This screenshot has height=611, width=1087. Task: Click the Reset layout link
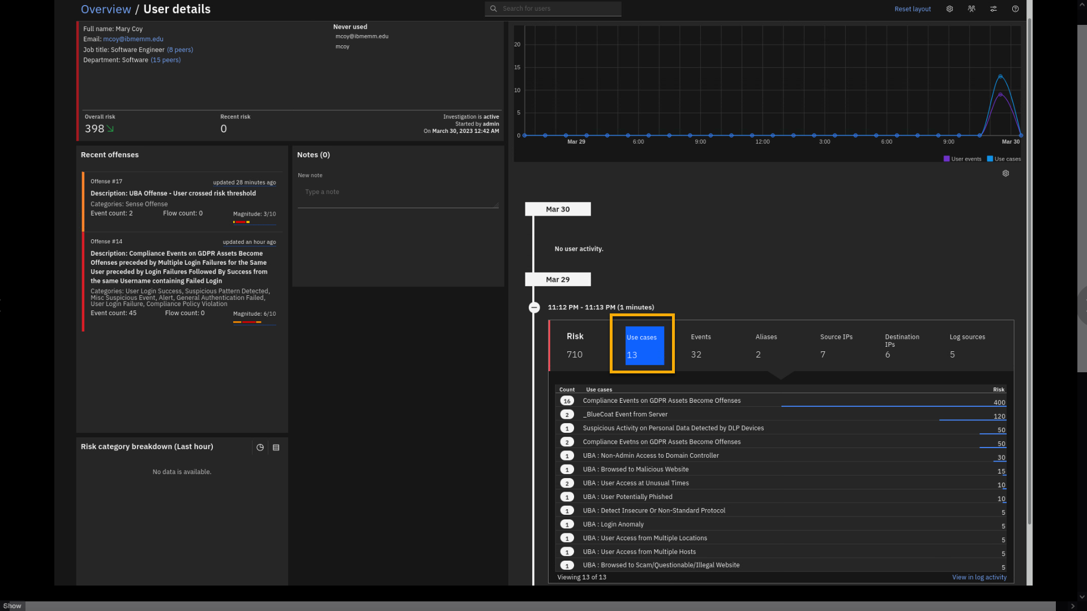click(x=912, y=9)
